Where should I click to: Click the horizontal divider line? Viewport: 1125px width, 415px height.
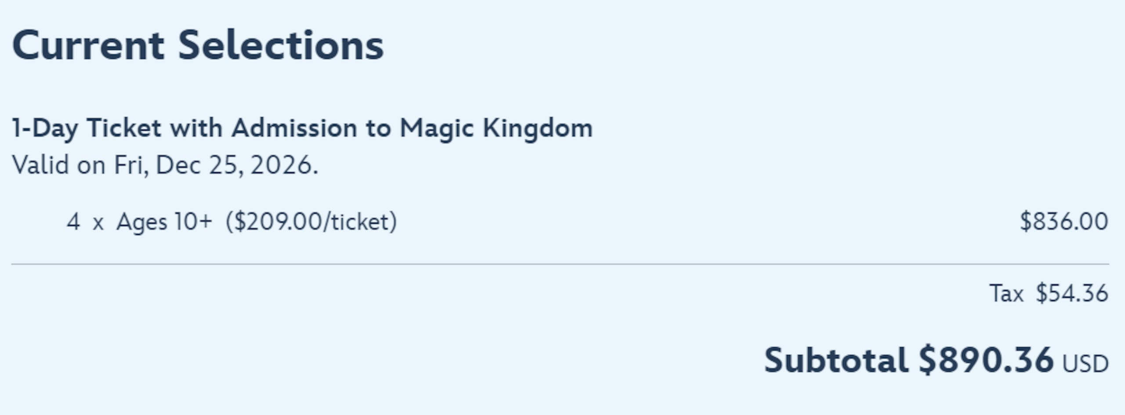pyautogui.click(x=560, y=264)
